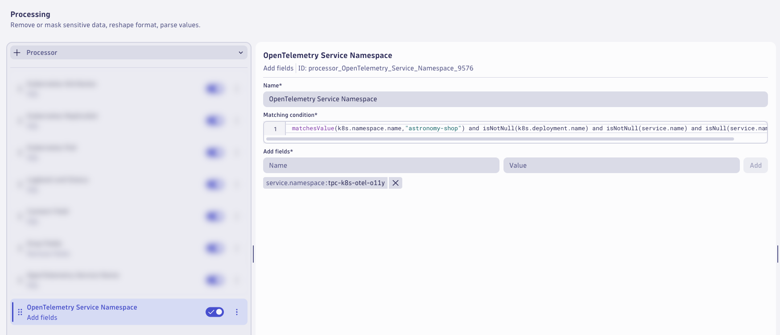Grab the drag handle of OpenTelemetry Service Namespace
The image size is (780, 335).
[x=20, y=312]
